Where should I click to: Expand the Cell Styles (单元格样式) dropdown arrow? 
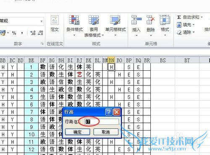(x=115, y=35)
